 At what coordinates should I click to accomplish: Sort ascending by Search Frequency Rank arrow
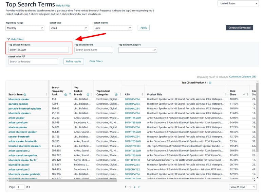pos(70,94)
